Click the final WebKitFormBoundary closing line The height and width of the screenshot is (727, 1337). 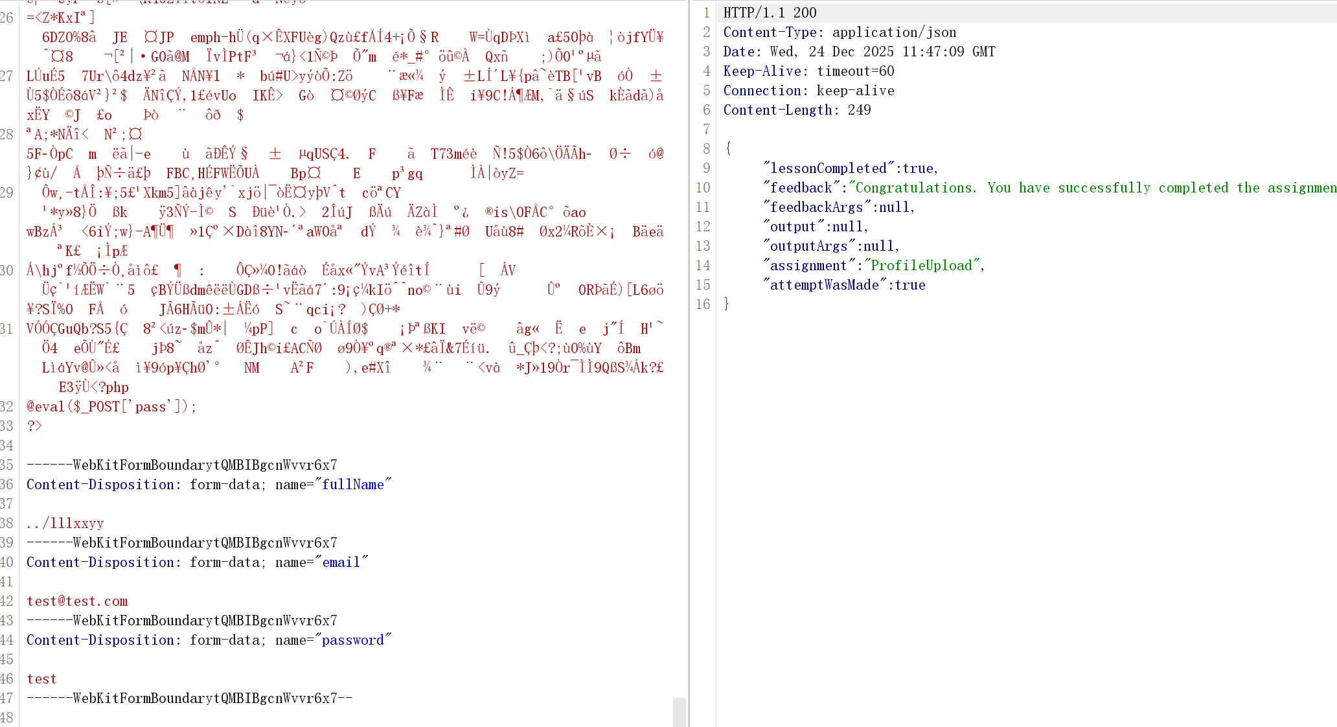(x=189, y=698)
